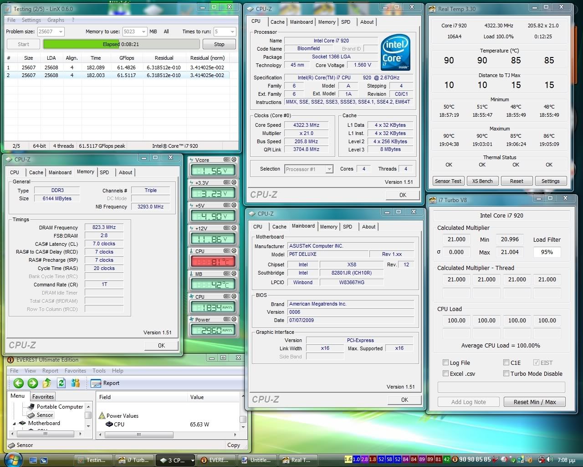This screenshot has width=583, height=467.
Task: Collapse the Motherboard tree node
Action: point(14,423)
